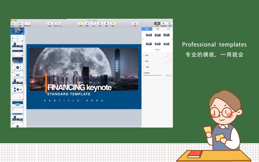
Task: Select slide 12 thumbnail in navigator
Action: pos(17,112)
